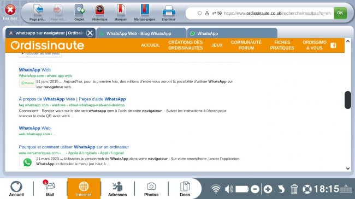This screenshot has height=199, width=355.
Task: Open À propos de WhatsApp Web link
Action: pos(72,99)
